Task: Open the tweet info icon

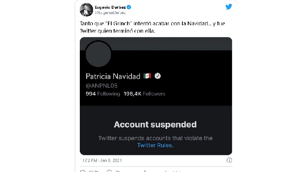Action: (x=229, y=160)
